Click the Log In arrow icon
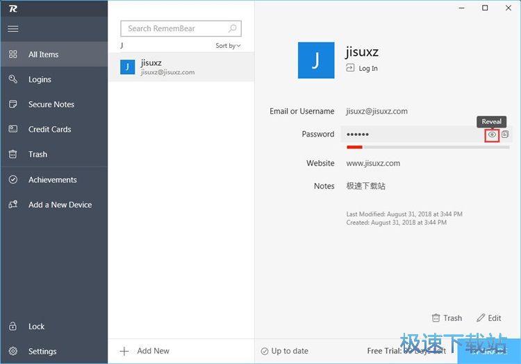The width and height of the screenshot is (521, 364). (x=350, y=68)
